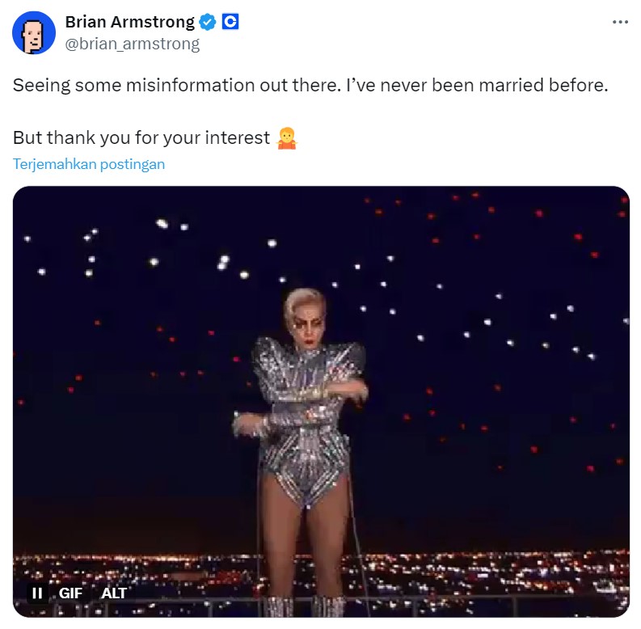Image resolution: width=641 pixels, height=629 pixels.
Task: Click the blue verified checkmark badge
Action: pyautogui.click(x=207, y=22)
